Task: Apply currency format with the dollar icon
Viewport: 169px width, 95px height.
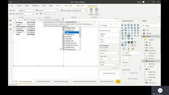Action: click(37, 14)
